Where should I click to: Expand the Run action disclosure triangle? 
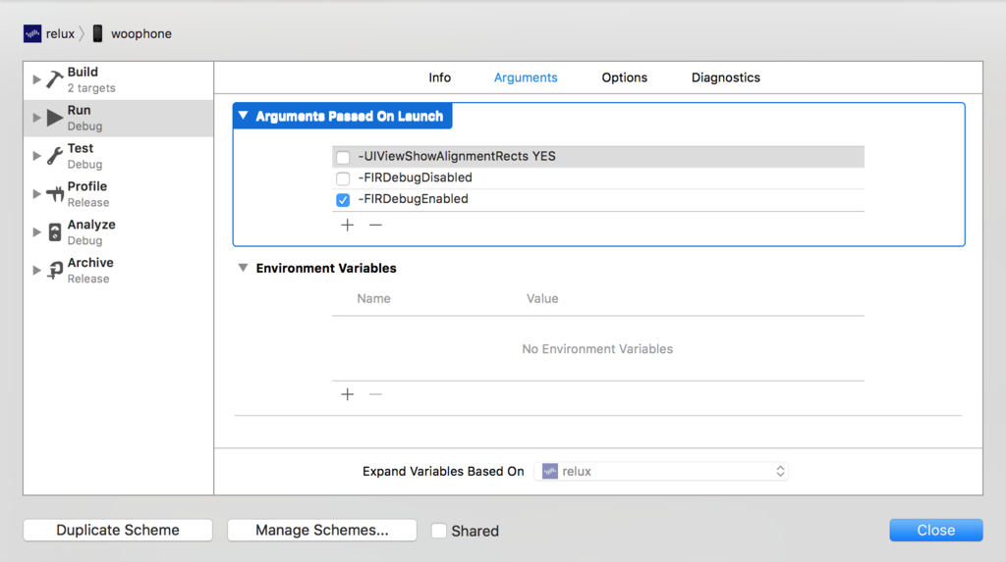36,118
